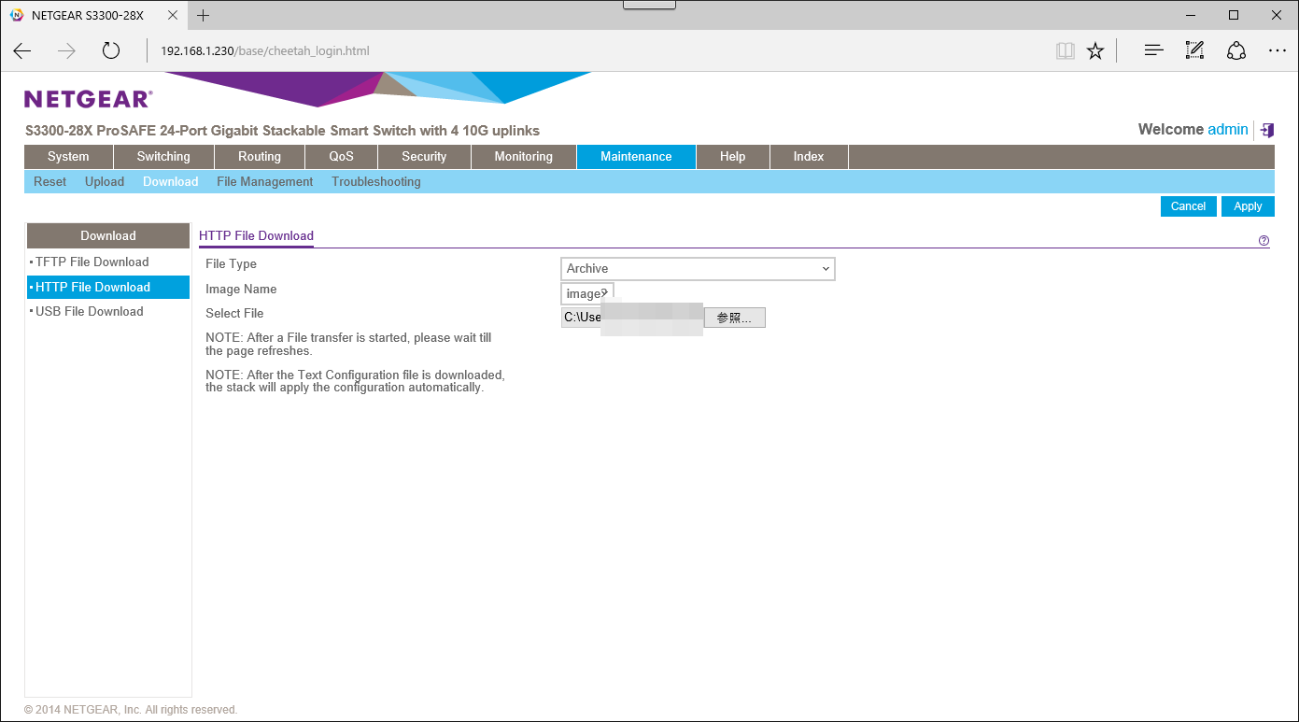This screenshot has height=722, width=1299.
Task: Open the share or notifications icon
Action: 1236,50
